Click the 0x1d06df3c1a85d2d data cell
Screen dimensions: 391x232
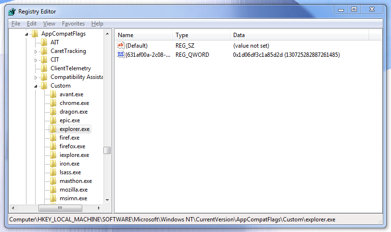[286, 55]
